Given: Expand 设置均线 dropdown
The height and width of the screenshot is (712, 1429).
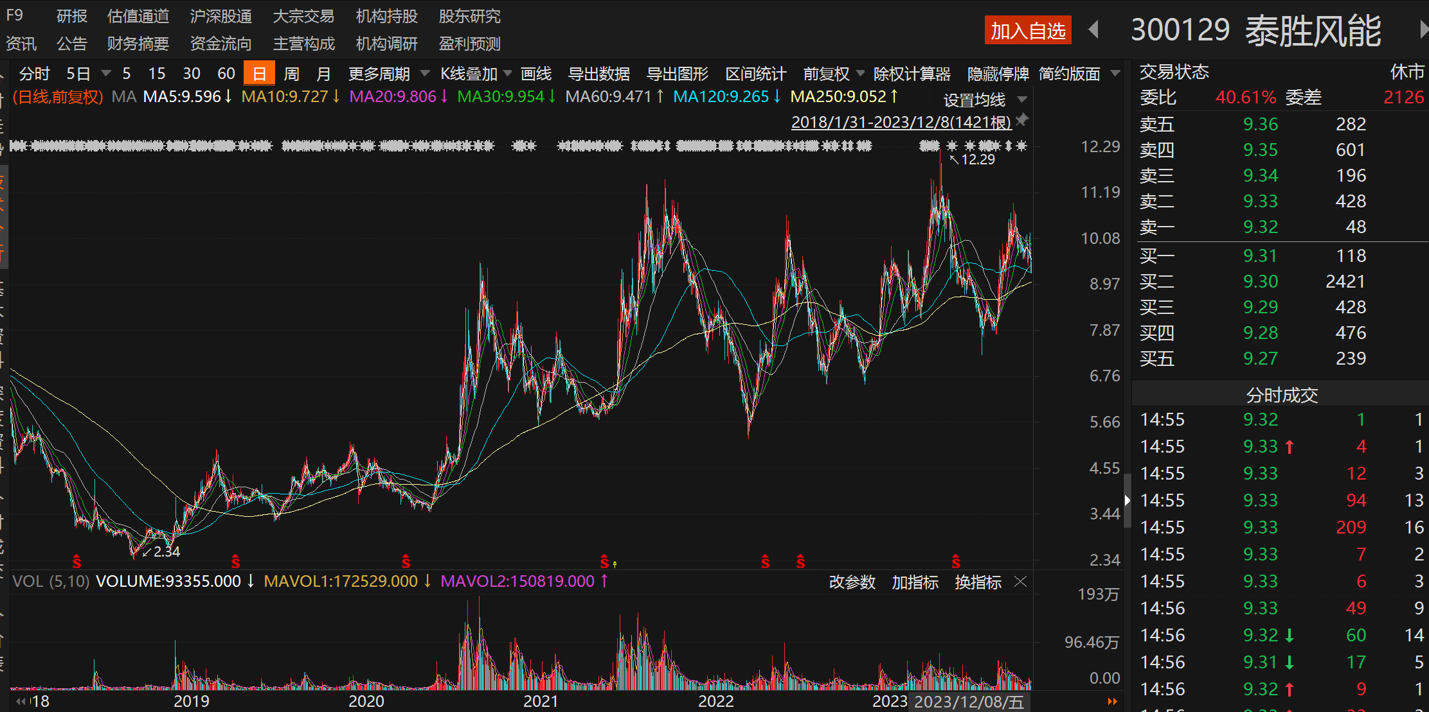Looking at the screenshot, I should (x=1022, y=100).
